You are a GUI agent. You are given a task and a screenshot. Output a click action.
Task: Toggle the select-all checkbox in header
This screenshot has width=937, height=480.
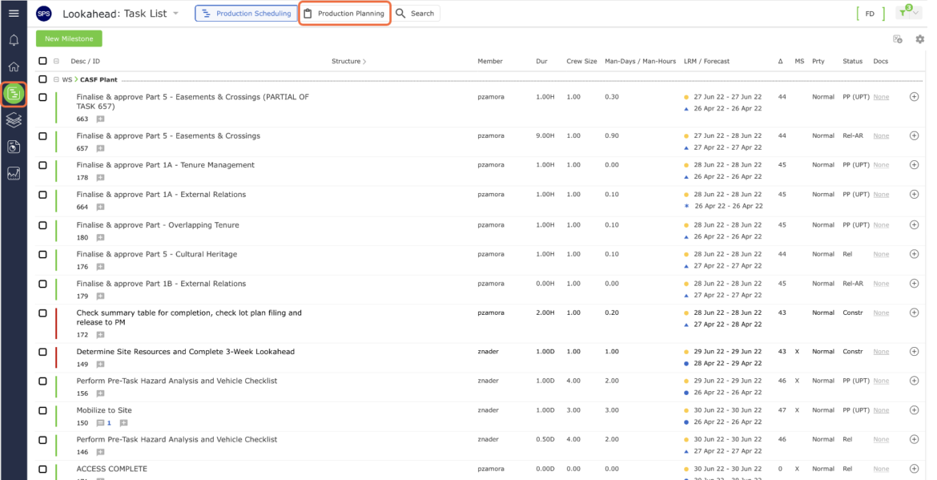tap(42, 61)
